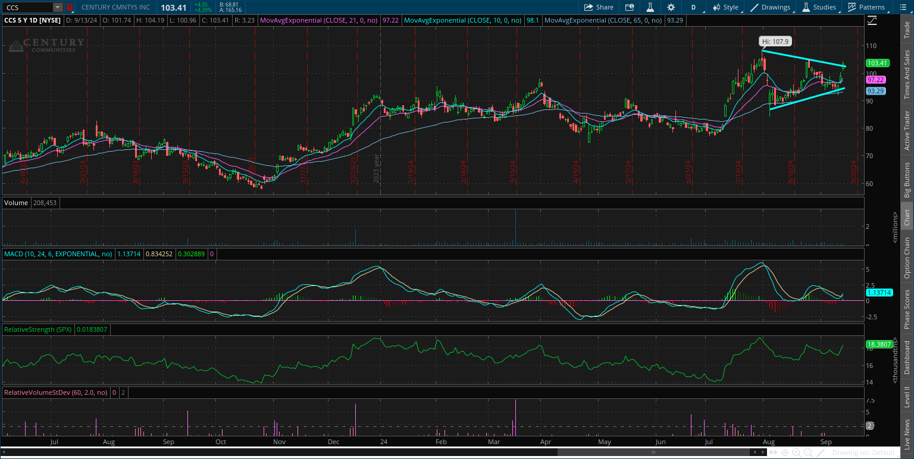Viewport: 914px width, 459px height.
Task: Open the CCS symbol dropdown arrow
Action: pos(58,7)
